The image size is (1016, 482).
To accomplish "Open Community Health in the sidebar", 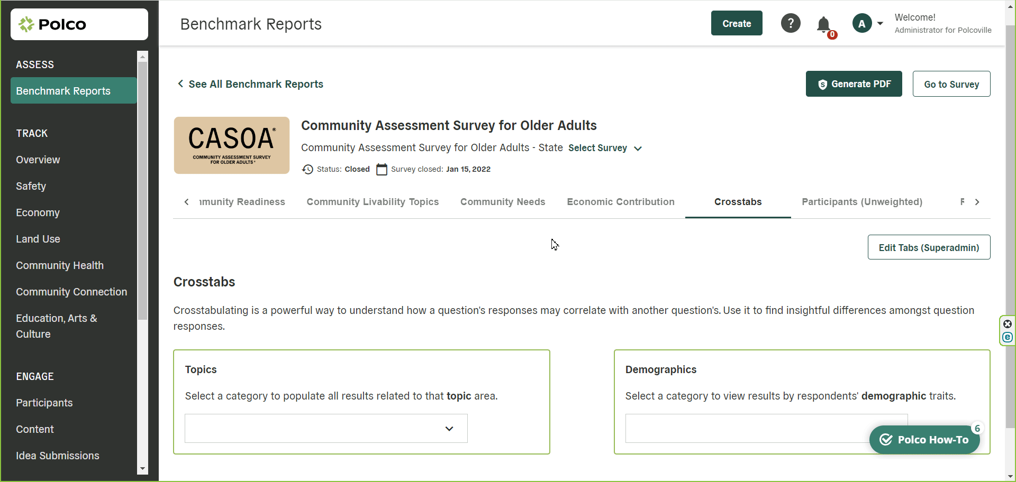I will pyautogui.click(x=60, y=265).
